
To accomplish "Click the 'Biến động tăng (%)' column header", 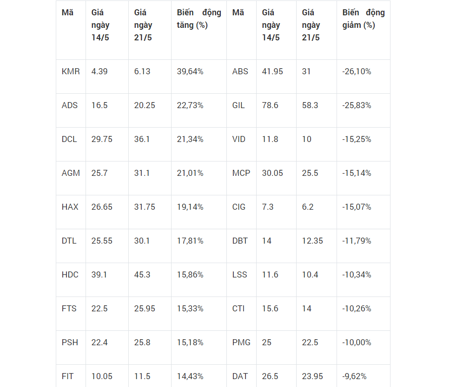I will [x=199, y=19].
